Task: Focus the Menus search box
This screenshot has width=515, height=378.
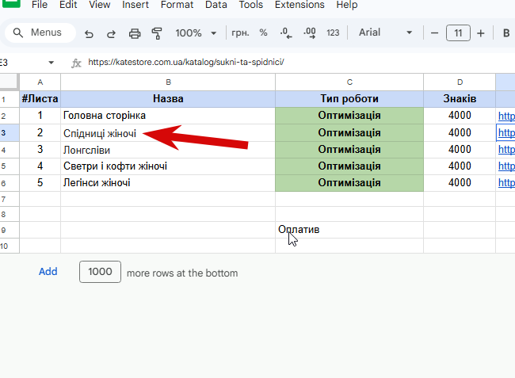Action: (x=40, y=32)
